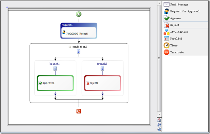Click the green workflow start node
This screenshot has height=134, width=210.
(79, 14)
